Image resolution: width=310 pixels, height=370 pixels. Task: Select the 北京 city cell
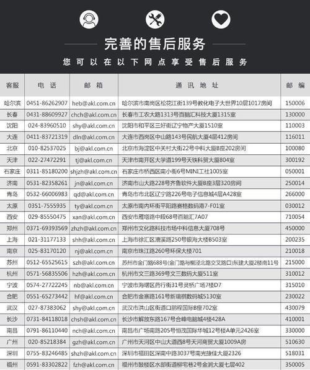pos(12,148)
